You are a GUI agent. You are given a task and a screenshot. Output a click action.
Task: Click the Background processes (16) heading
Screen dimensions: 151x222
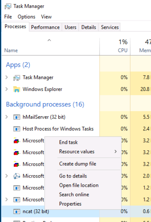click(45, 105)
